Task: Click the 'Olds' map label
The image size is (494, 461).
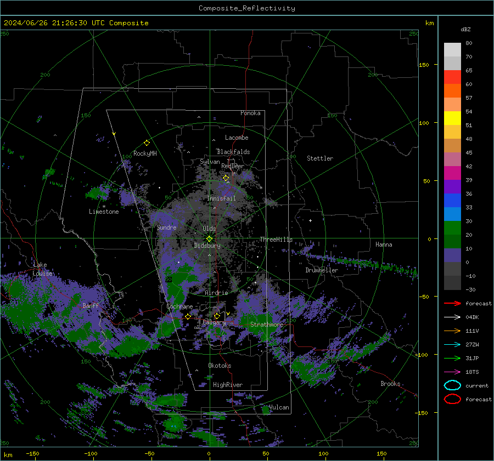Action: [209, 229]
